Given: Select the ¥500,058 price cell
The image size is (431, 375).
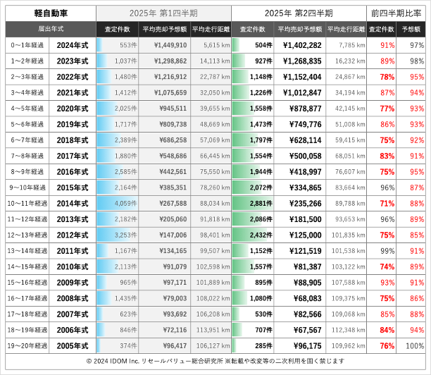Looking at the screenshot, I should coord(300,156).
